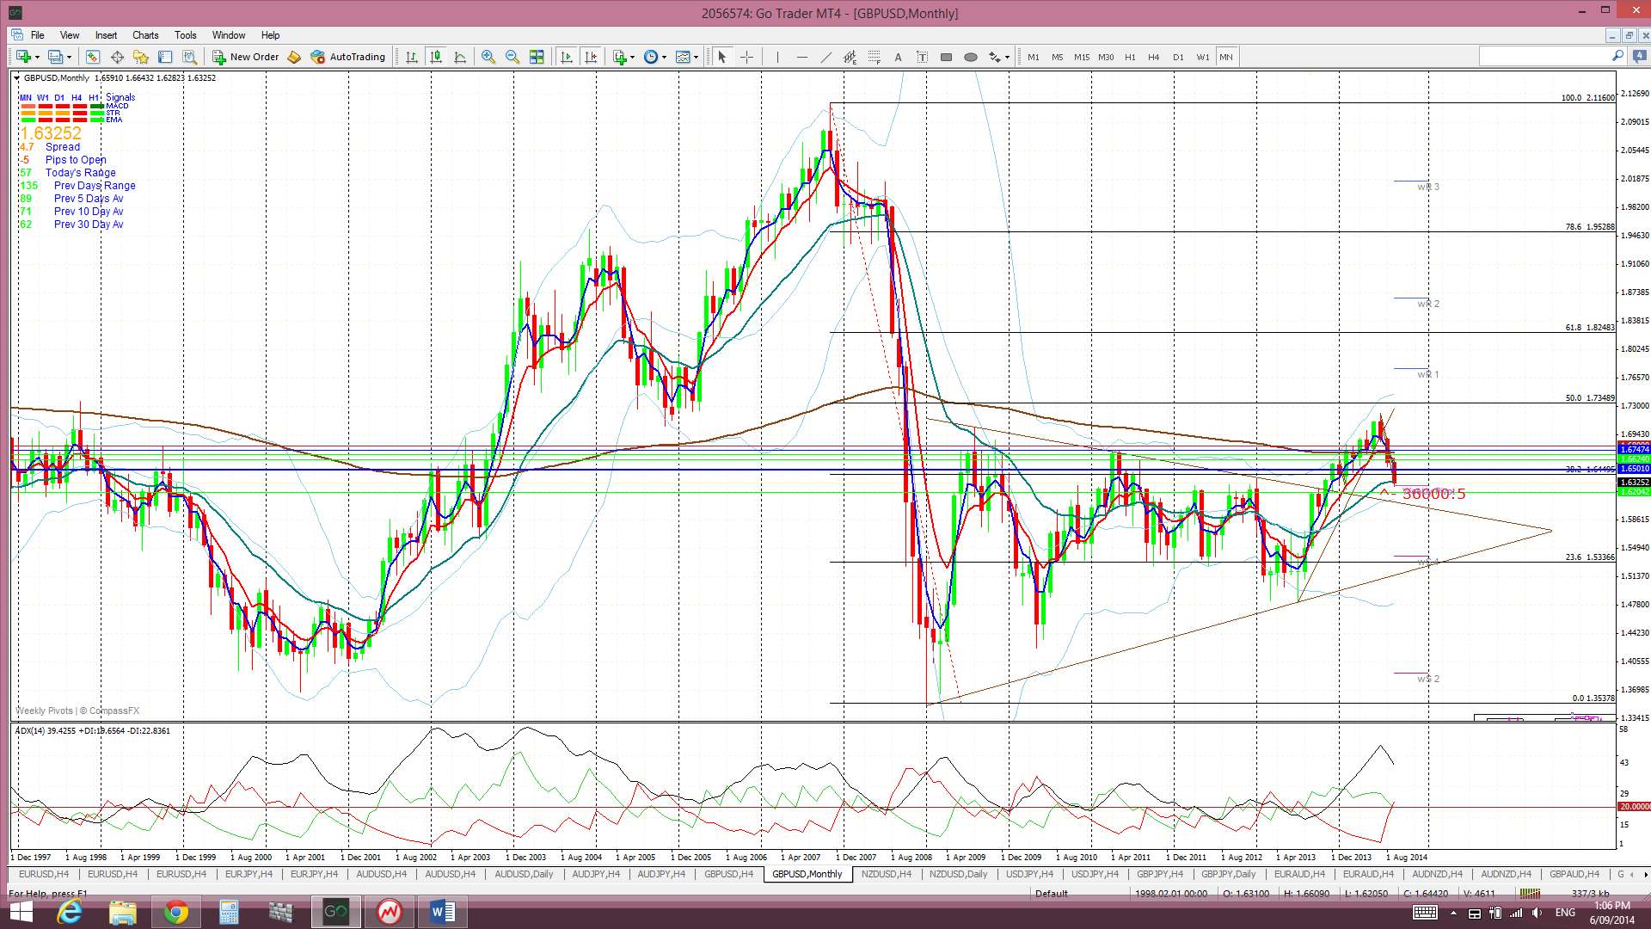Image resolution: width=1651 pixels, height=929 pixels.
Task: Open the Market Watch window icon
Action: pos(93,57)
